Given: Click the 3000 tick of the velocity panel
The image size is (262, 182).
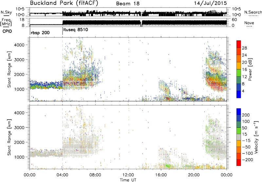Looking at the screenshot, I should [x=19, y=127].
